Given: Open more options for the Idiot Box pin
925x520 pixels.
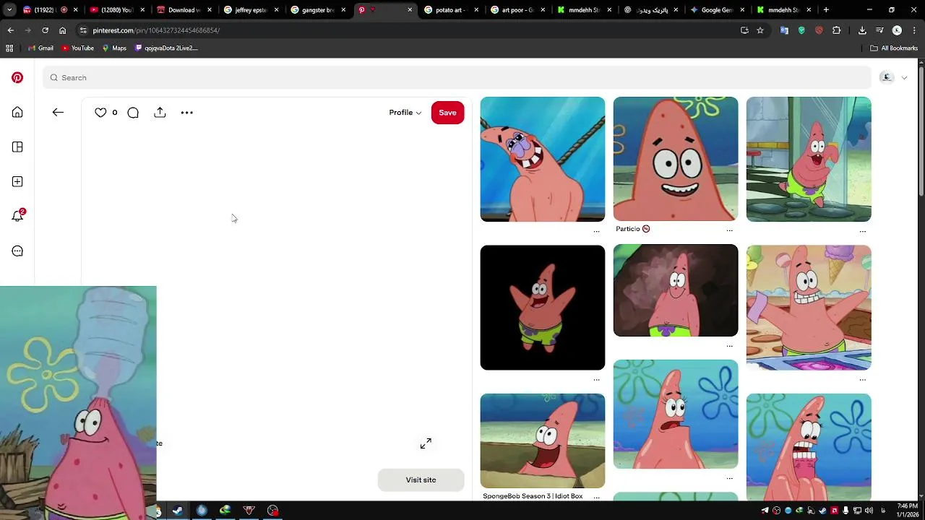Looking at the screenshot, I should pyautogui.click(x=596, y=497).
